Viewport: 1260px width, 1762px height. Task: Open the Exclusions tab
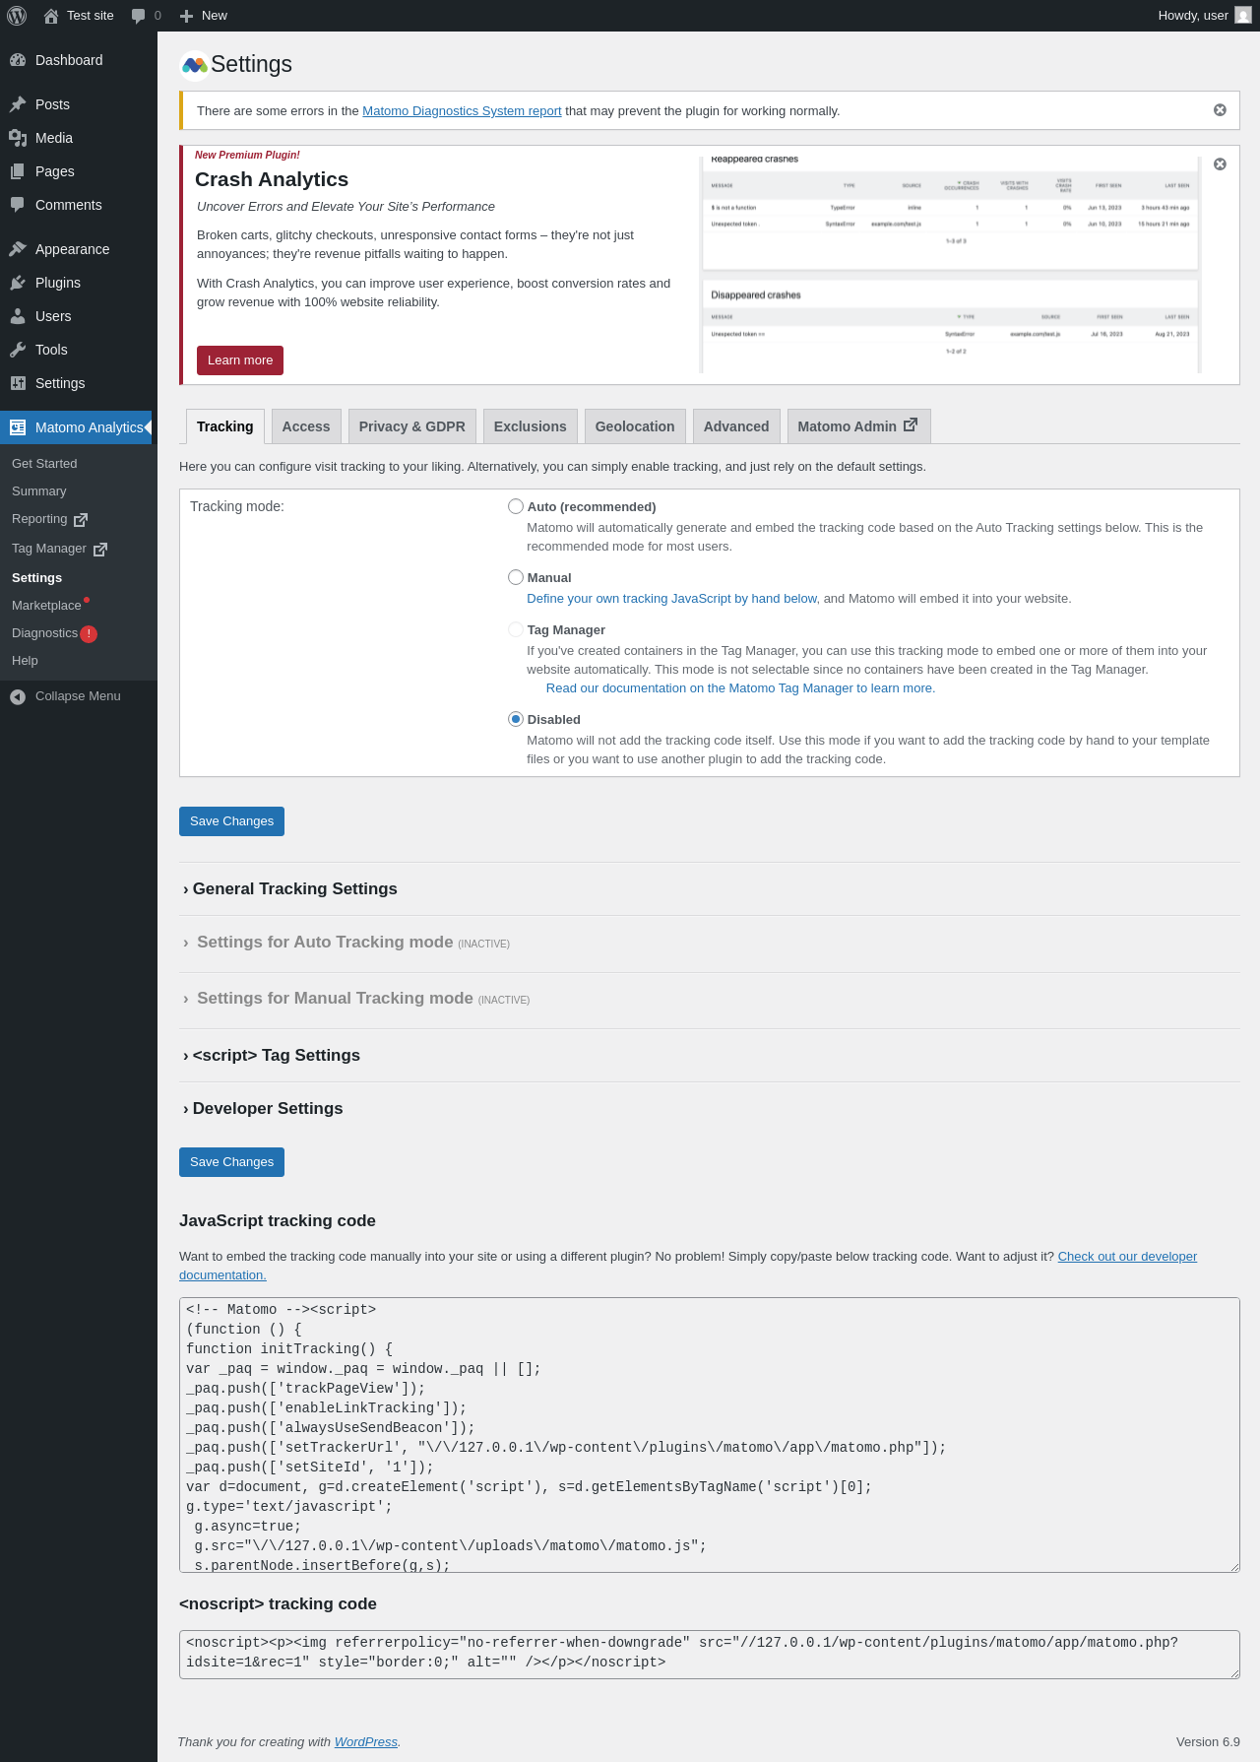point(531,426)
